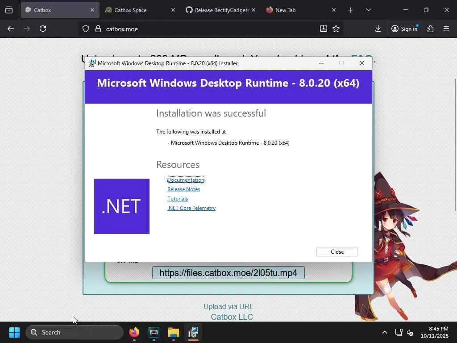Go forward one page in Firefox
This screenshot has width=457, height=343.
[x=27, y=29]
